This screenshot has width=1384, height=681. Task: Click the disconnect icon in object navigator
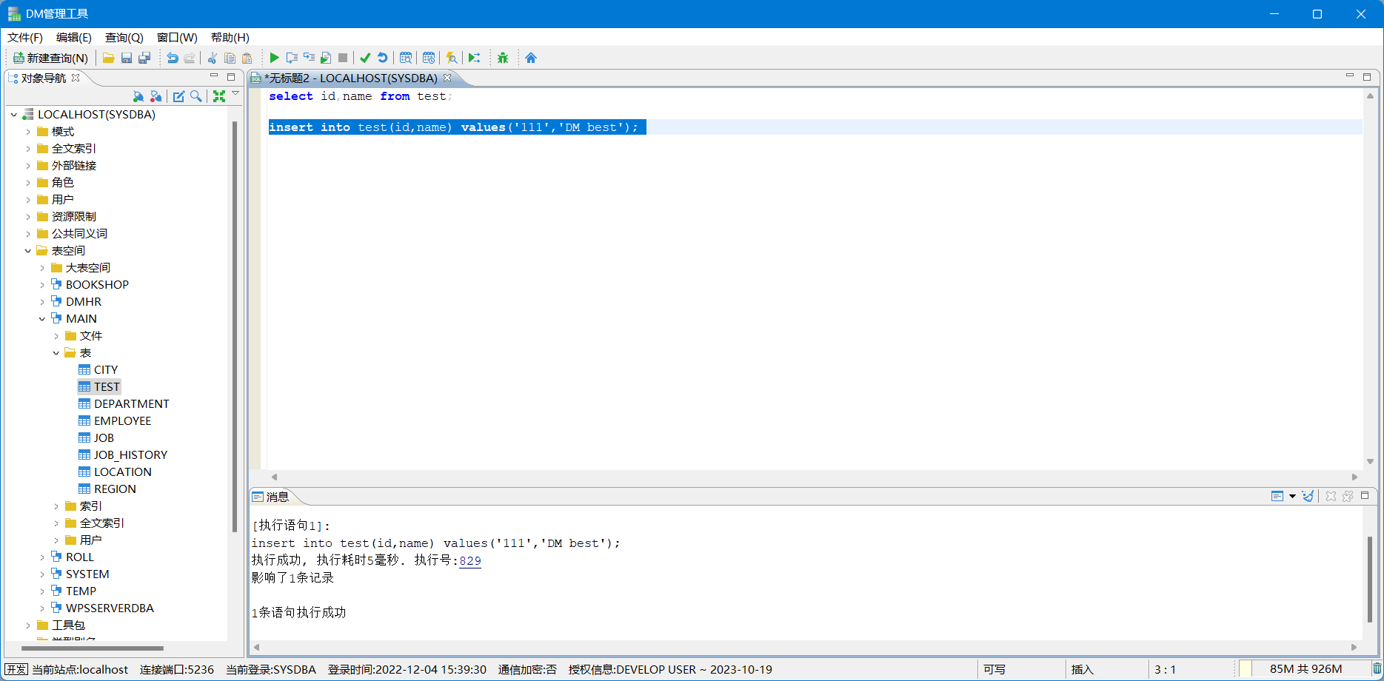point(156,96)
